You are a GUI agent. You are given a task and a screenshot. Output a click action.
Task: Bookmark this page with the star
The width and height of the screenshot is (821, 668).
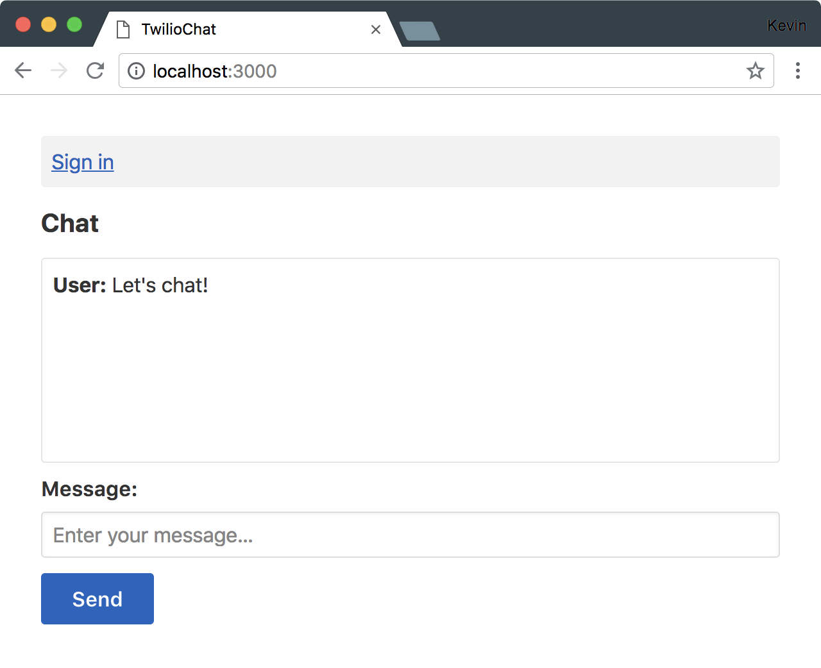(x=756, y=71)
